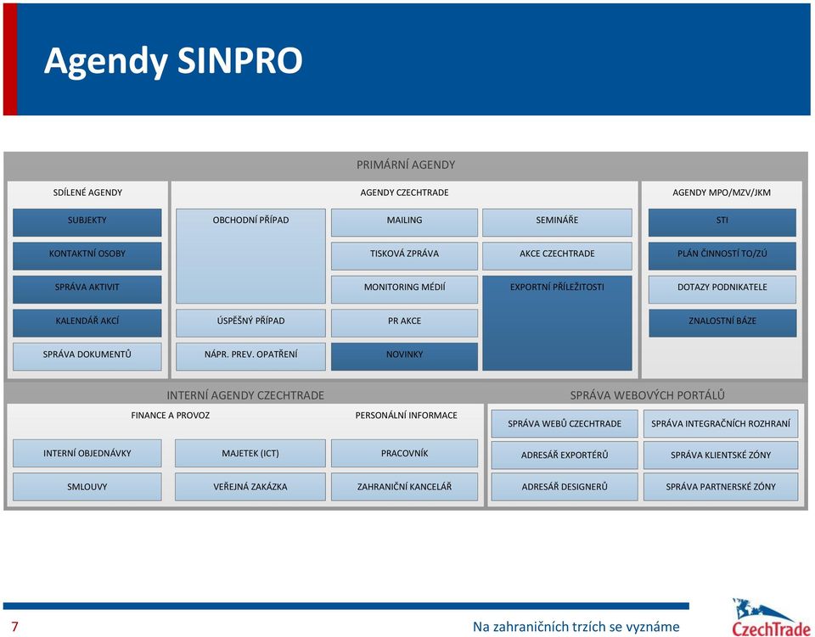This screenshot has width=815, height=637.
Task: Select the PERSONÁLNÍ INFORMACE label
Action: (406, 416)
